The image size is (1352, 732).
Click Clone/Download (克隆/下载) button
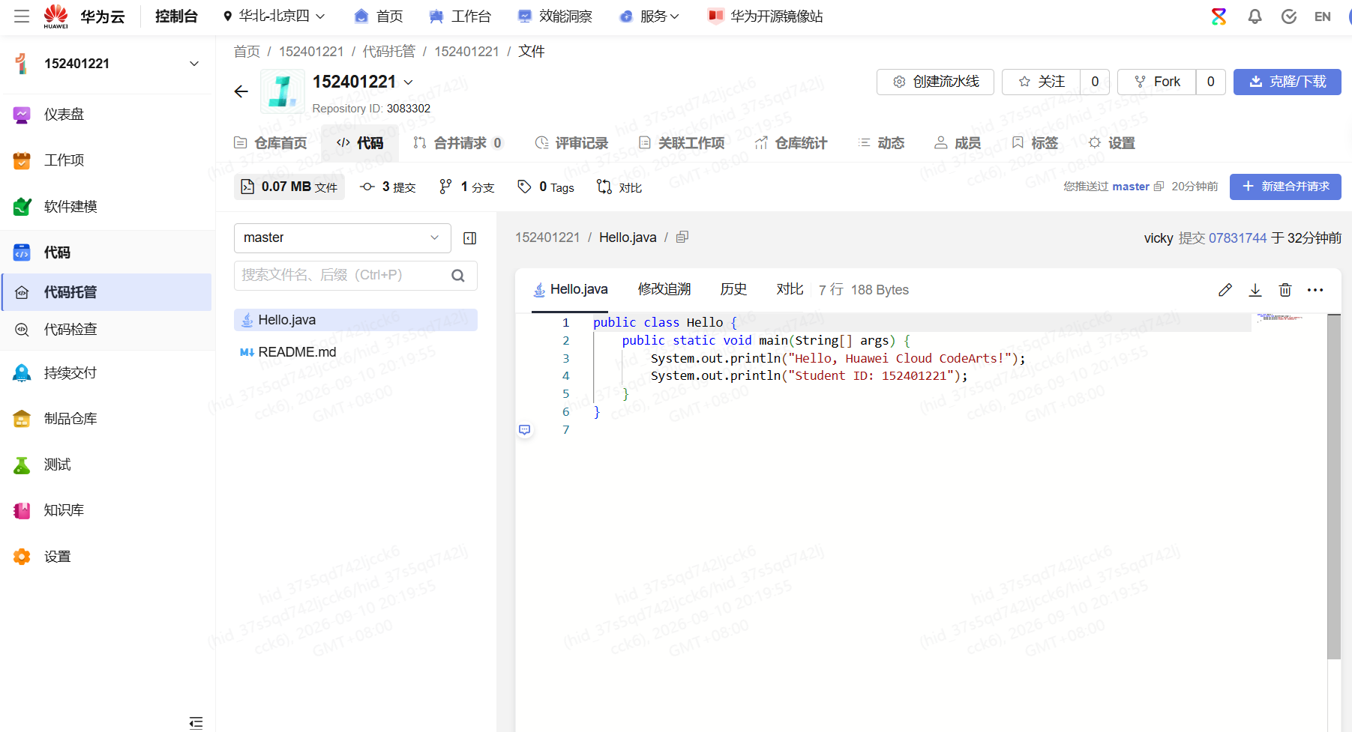click(1288, 82)
